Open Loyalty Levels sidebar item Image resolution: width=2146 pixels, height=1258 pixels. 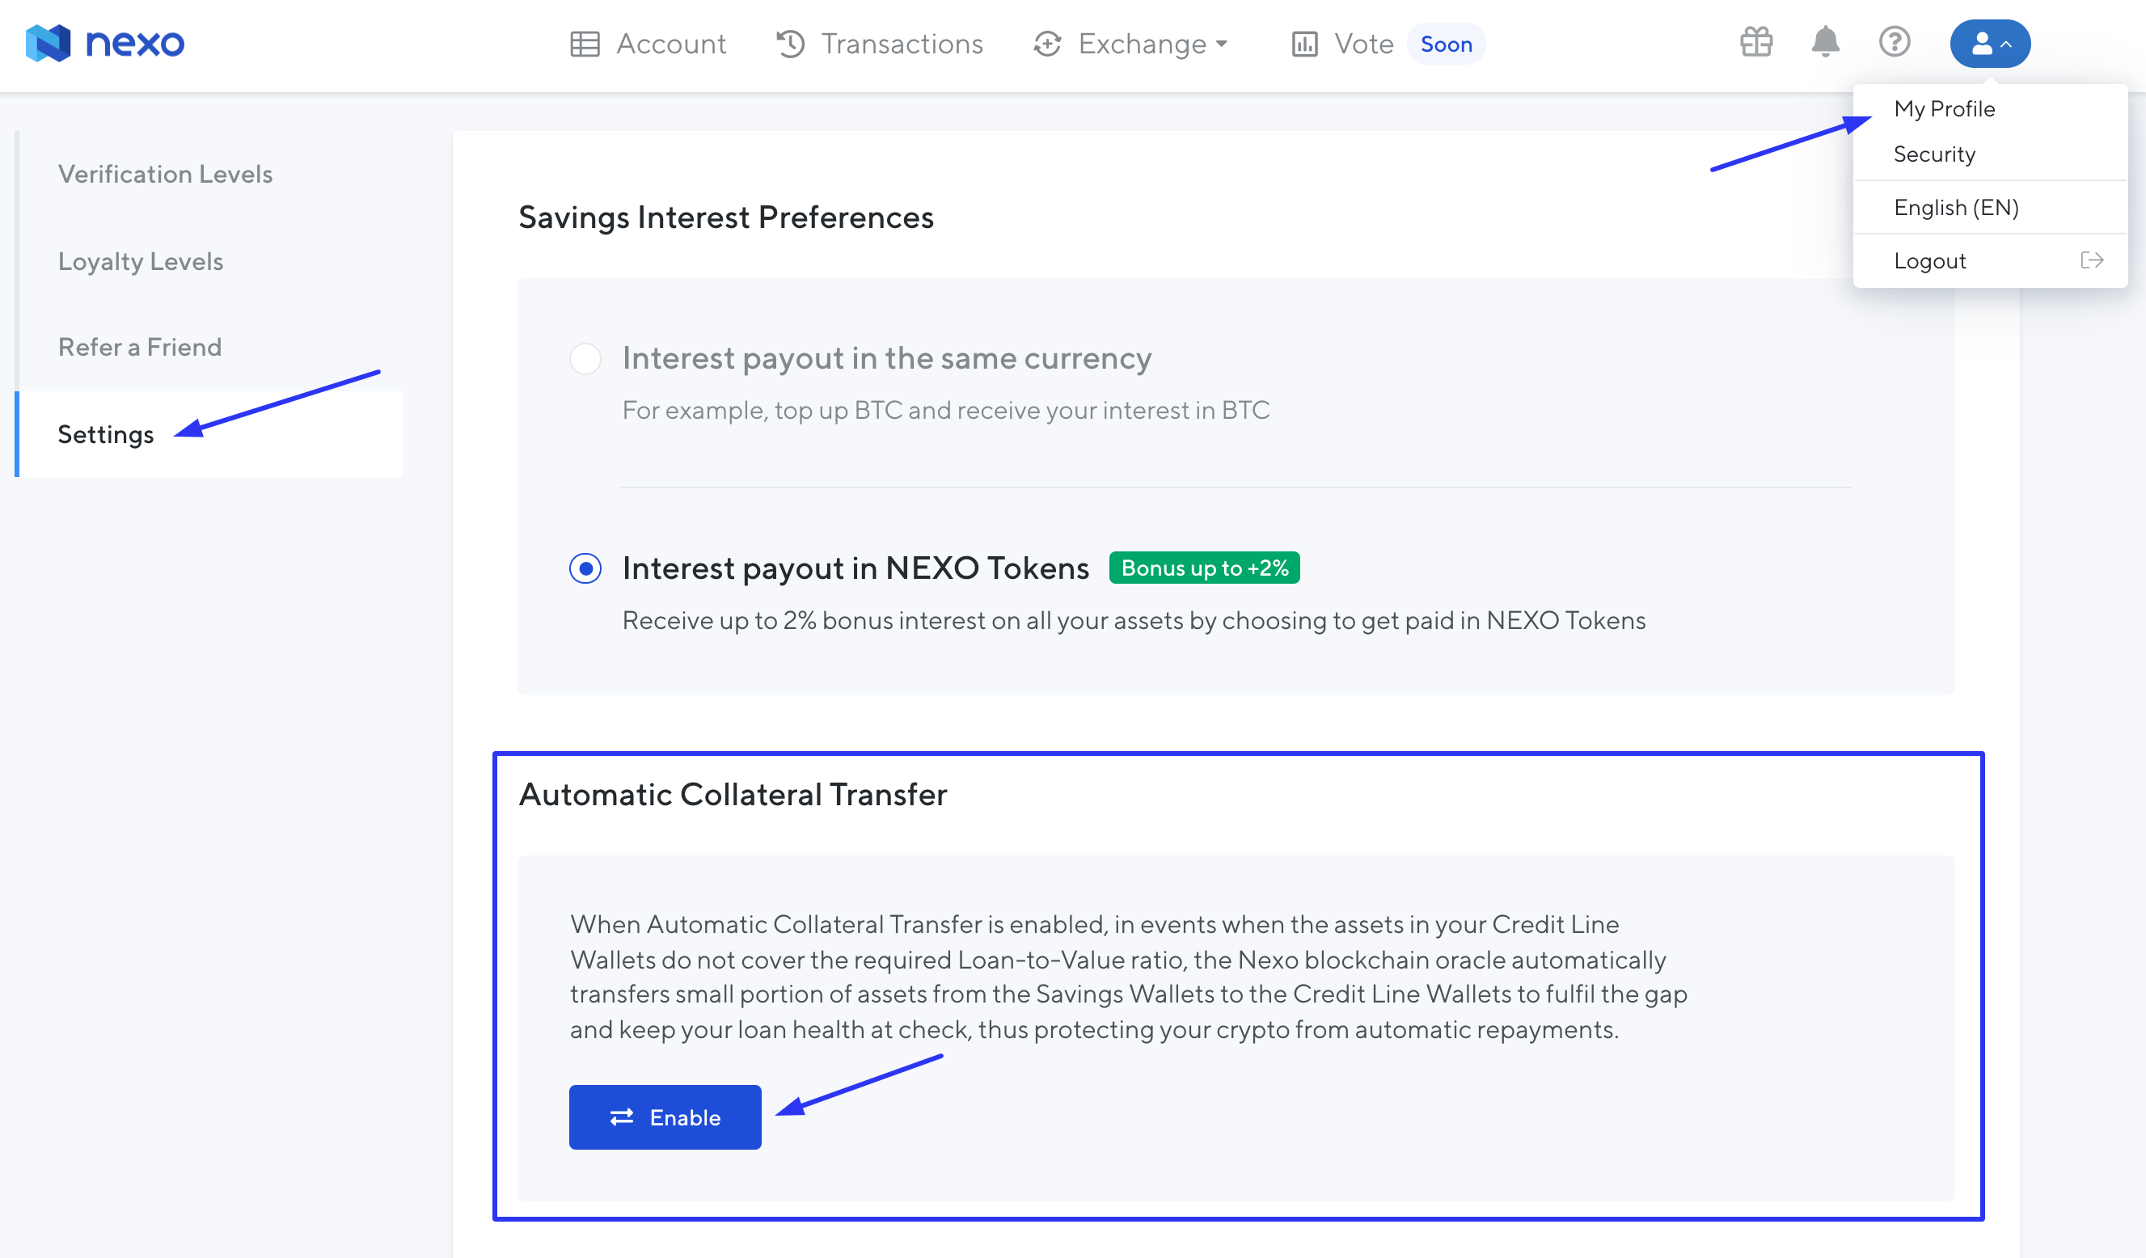click(141, 261)
